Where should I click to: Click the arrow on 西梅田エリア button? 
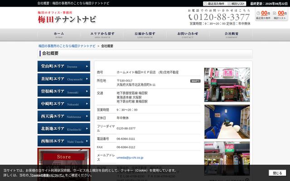tap(87, 141)
